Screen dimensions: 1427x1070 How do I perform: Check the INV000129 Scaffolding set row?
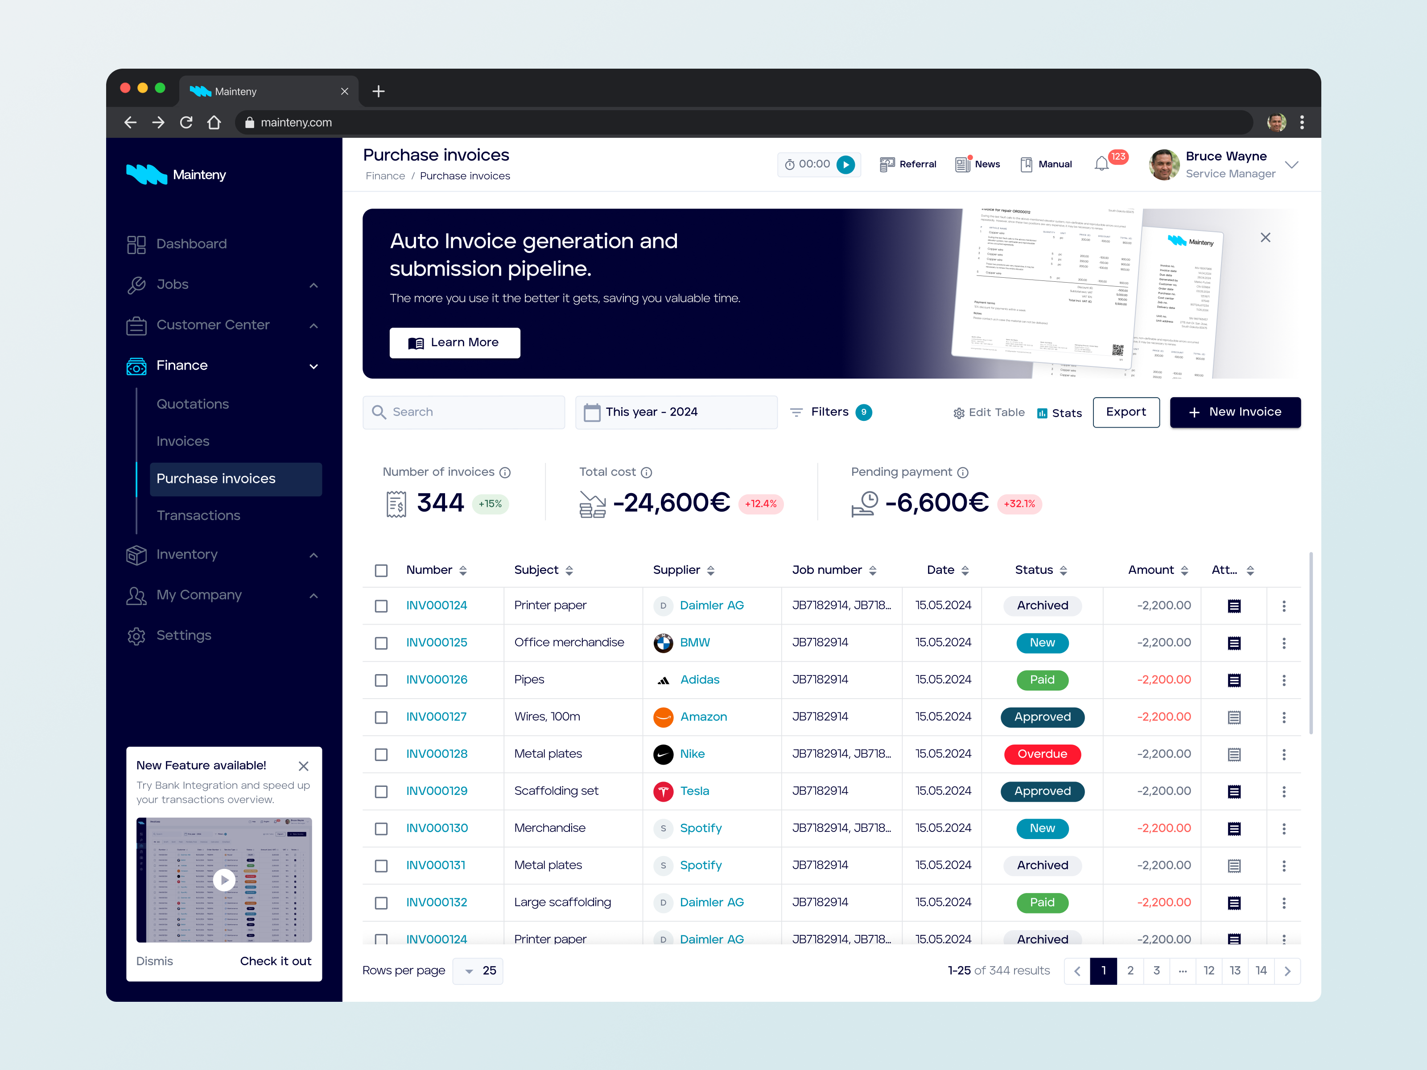pos(381,791)
